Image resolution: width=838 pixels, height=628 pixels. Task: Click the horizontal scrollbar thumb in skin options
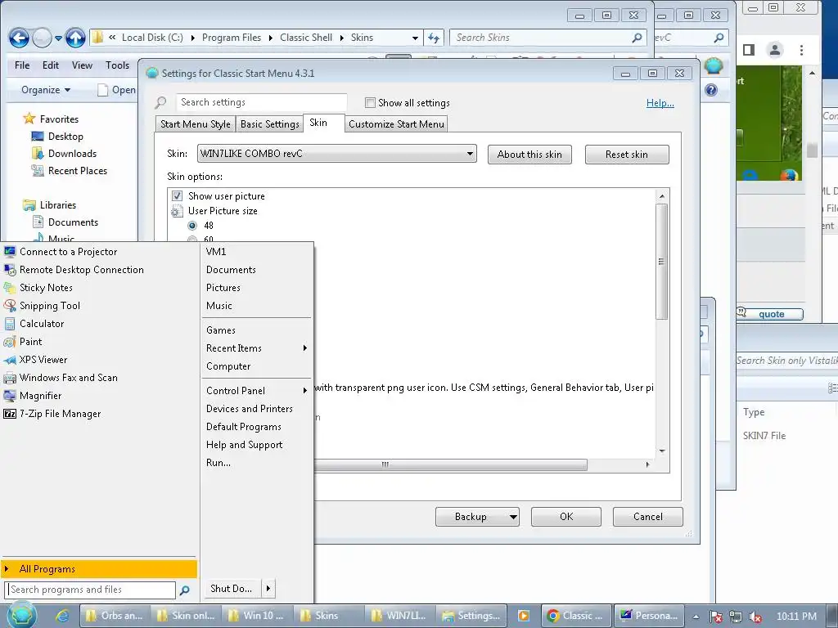point(450,464)
